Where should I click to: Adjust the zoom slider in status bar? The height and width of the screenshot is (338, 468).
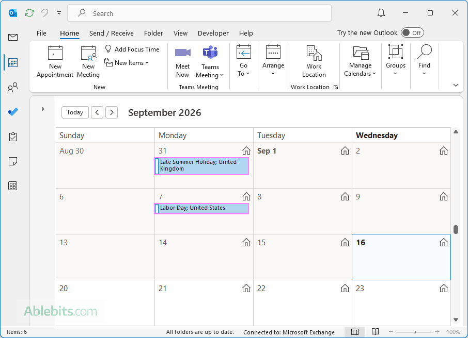click(x=415, y=332)
